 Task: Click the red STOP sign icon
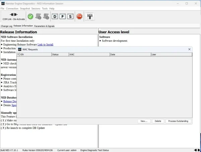pyautogui.click(x=79, y=16)
